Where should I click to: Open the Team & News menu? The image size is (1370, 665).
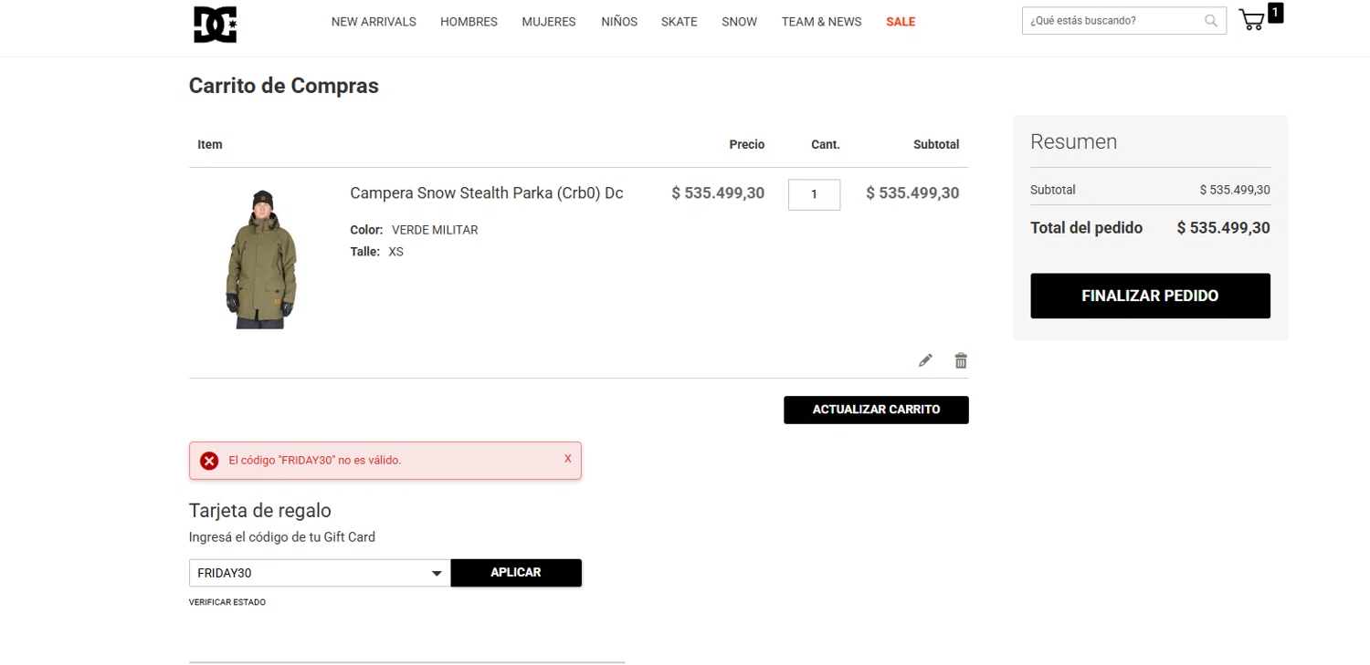click(x=821, y=22)
